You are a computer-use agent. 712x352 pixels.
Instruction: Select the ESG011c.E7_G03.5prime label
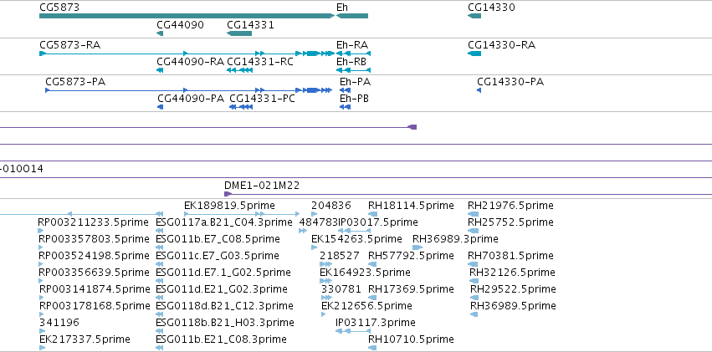point(218,256)
